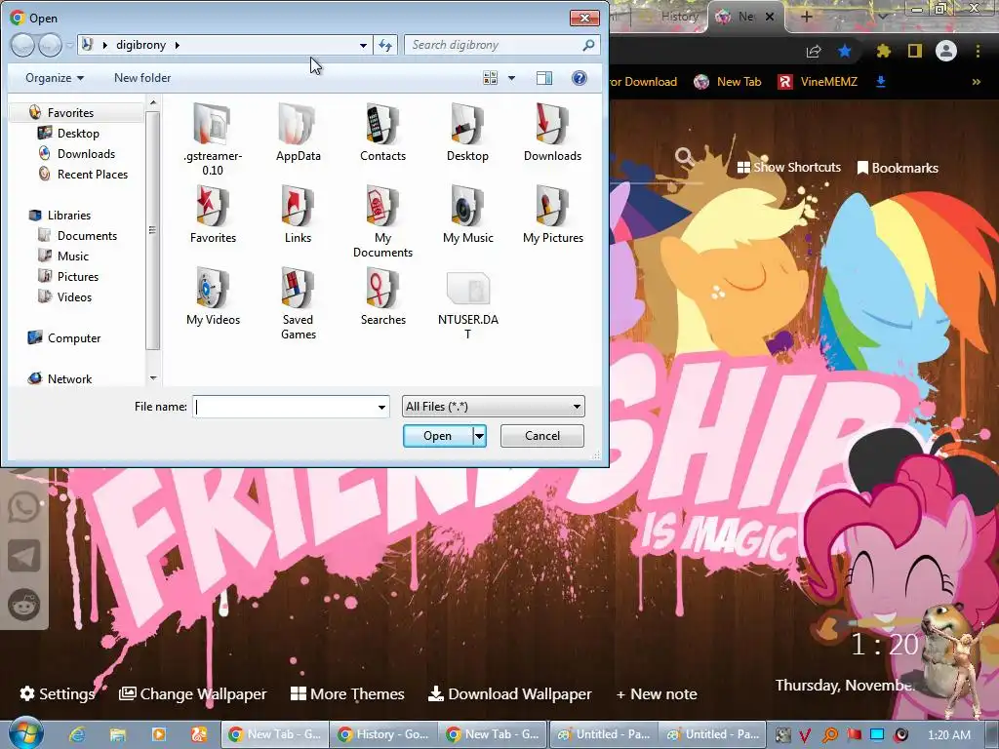Click the Change your view icon

[490, 78]
